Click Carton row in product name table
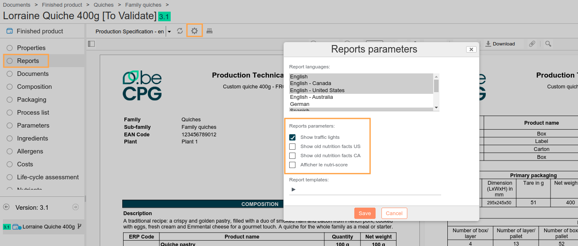The width and height of the screenshot is (578, 246). point(542,149)
